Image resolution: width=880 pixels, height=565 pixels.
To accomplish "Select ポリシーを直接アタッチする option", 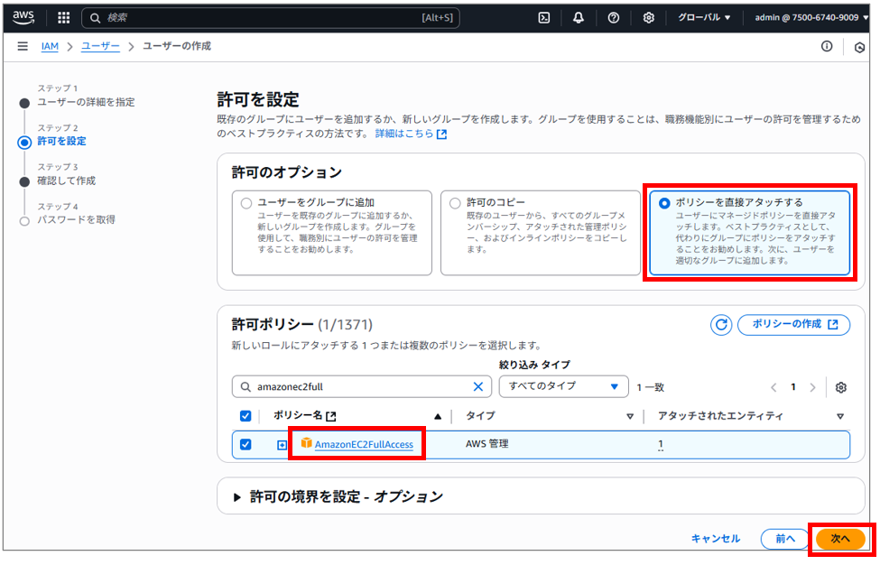I will click(750, 232).
